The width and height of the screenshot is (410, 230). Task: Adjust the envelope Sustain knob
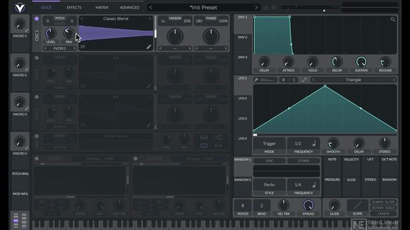click(361, 62)
